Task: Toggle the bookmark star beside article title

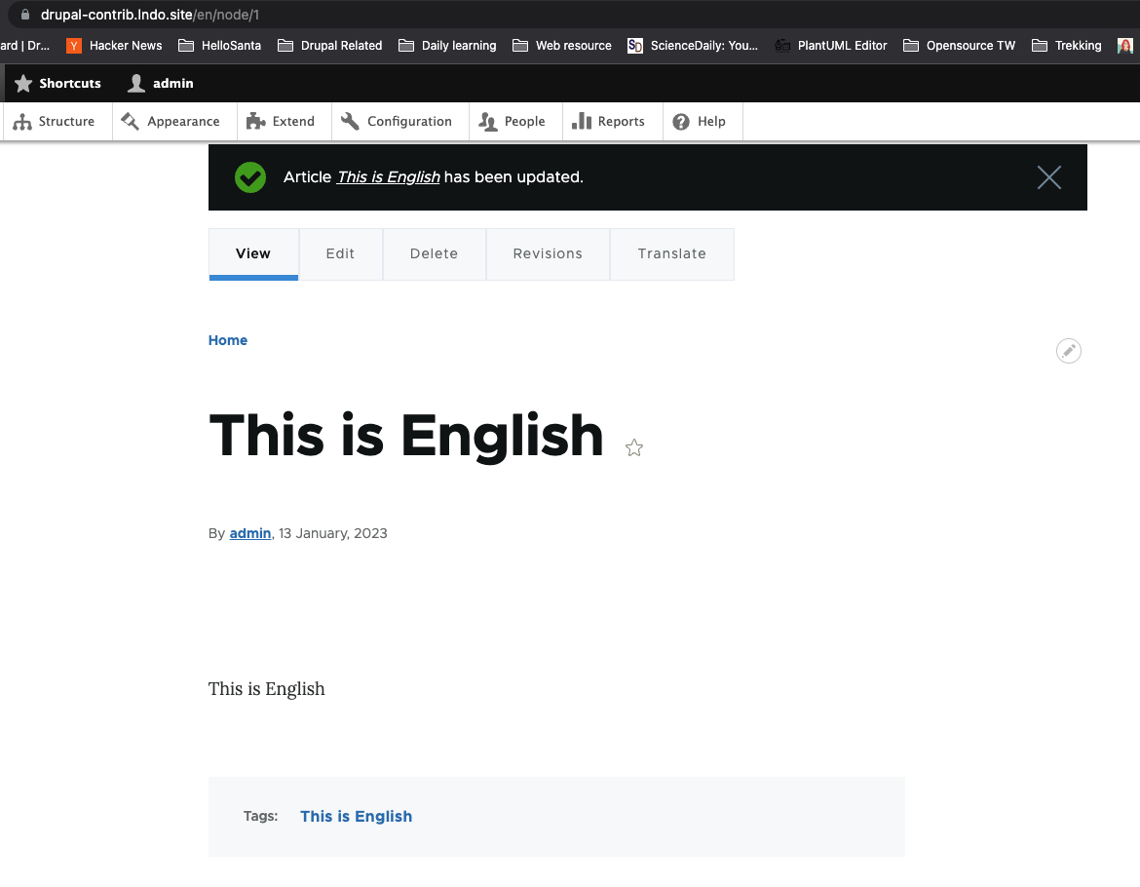Action: 633,447
